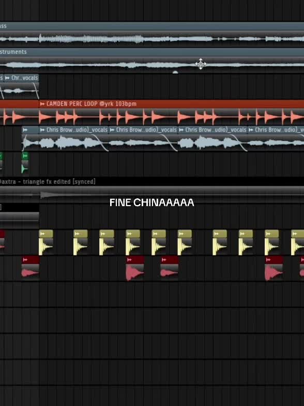Select the axtra - triangle fx edited [synced] clip
The width and height of the screenshot is (304, 406).
tap(48, 182)
